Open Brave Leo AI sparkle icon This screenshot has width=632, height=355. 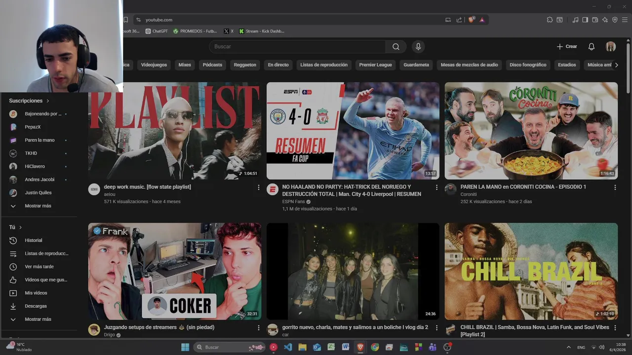[605, 20]
